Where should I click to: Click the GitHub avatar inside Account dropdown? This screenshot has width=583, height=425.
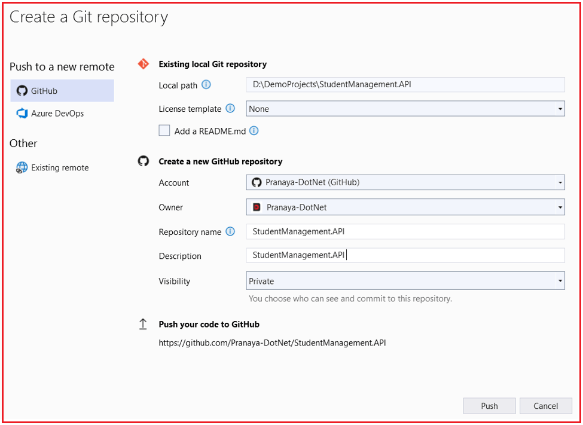click(x=257, y=183)
